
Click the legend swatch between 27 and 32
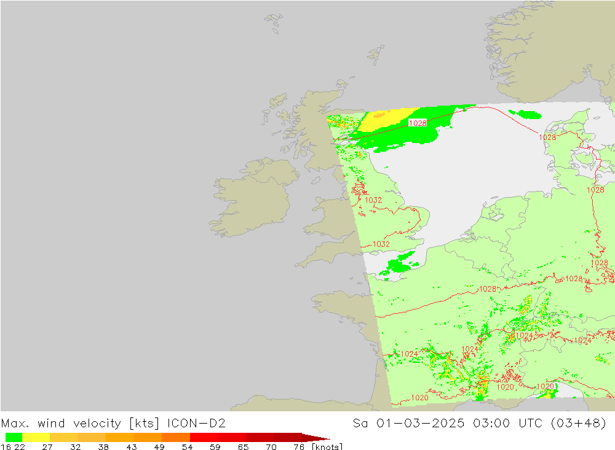(64, 438)
